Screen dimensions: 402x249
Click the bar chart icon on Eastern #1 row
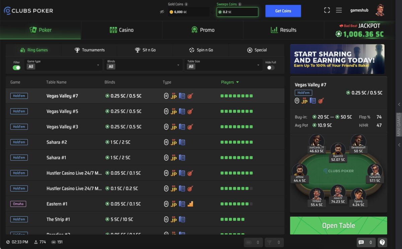pos(190,204)
